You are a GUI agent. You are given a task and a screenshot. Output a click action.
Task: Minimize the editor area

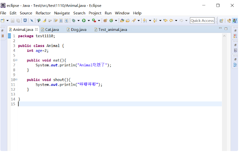pos(220,28)
